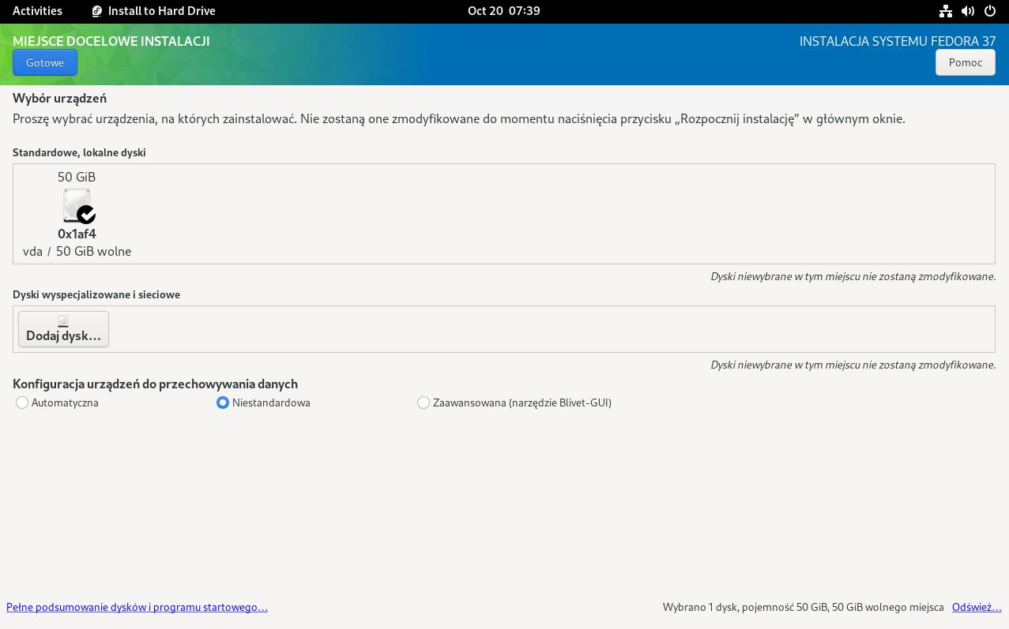This screenshot has height=629, width=1009.
Task: Click the 0x1af4 disk label
Action: (x=77, y=234)
